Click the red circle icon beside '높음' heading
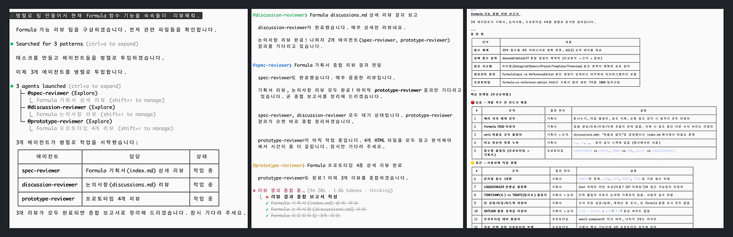The width and height of the screenshot is (733, 237). tap(472, 102)
